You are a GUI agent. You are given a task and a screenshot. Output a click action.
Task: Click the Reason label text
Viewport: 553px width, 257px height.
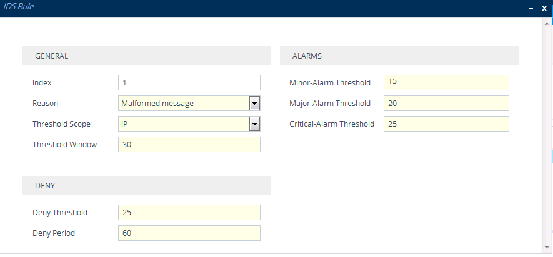click(45, 104)
